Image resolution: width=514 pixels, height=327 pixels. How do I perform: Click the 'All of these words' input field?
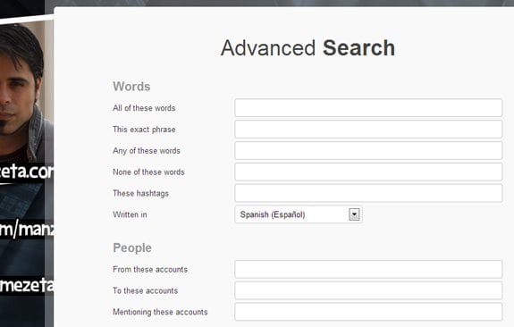pos(368,108)
